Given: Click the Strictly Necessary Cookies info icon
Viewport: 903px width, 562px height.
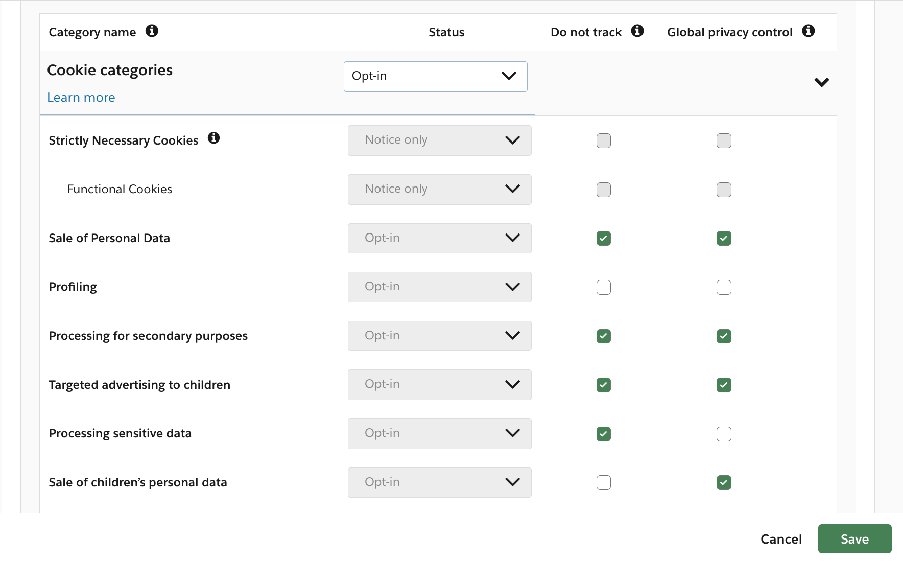Looking at the screenshot, I should (214, 137).
